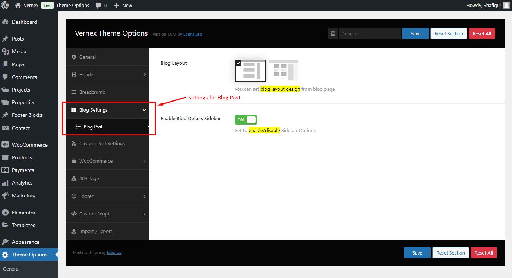The image size is (512, 278).
Task: Click the Comments icon in sidebar
Action: pyautogui.click(x=5, y=77)
